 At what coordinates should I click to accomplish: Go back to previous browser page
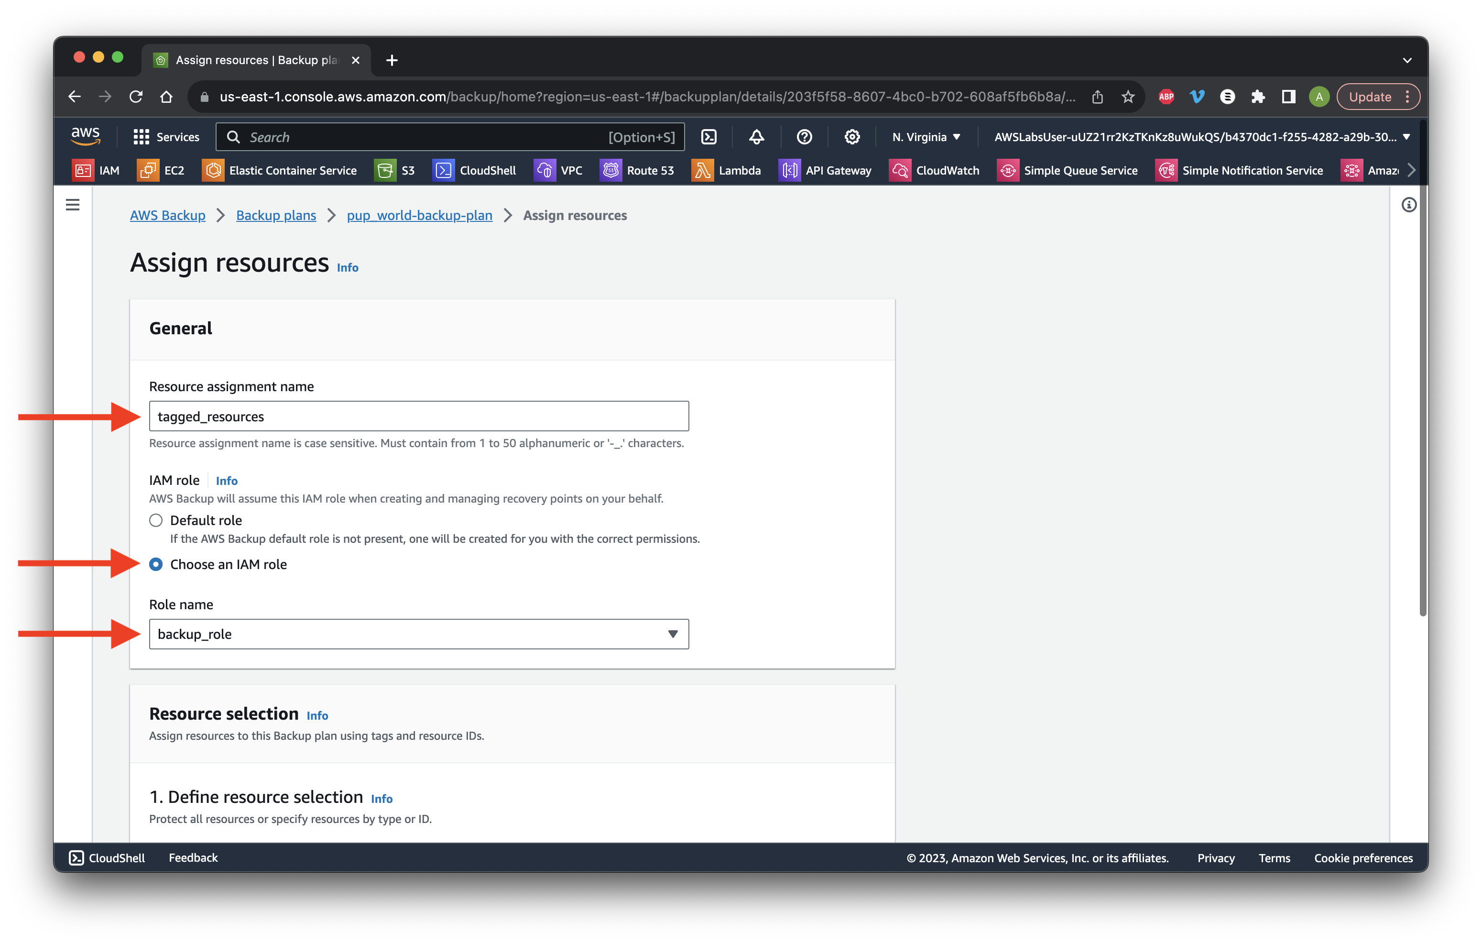pyautogui.click(x=74, y=97)
